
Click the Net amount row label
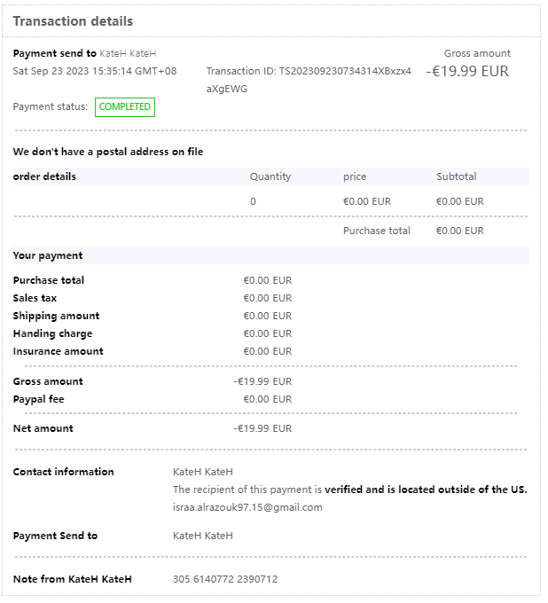point(43,428)
